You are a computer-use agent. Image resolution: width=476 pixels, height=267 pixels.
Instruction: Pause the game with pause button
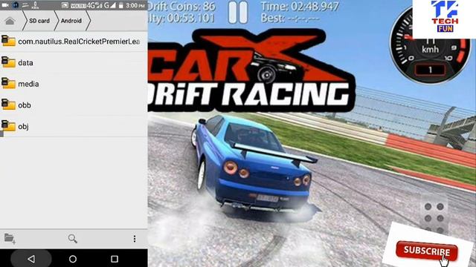(x=238, y=13)
